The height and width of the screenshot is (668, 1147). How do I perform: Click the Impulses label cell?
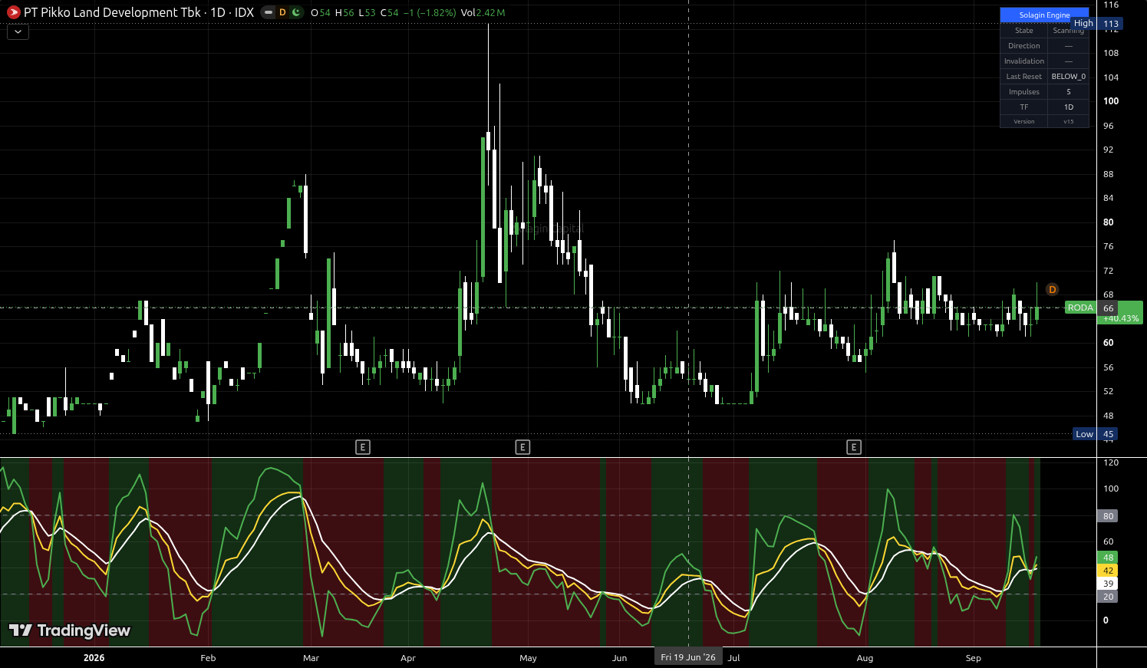tap(1024, 92)
